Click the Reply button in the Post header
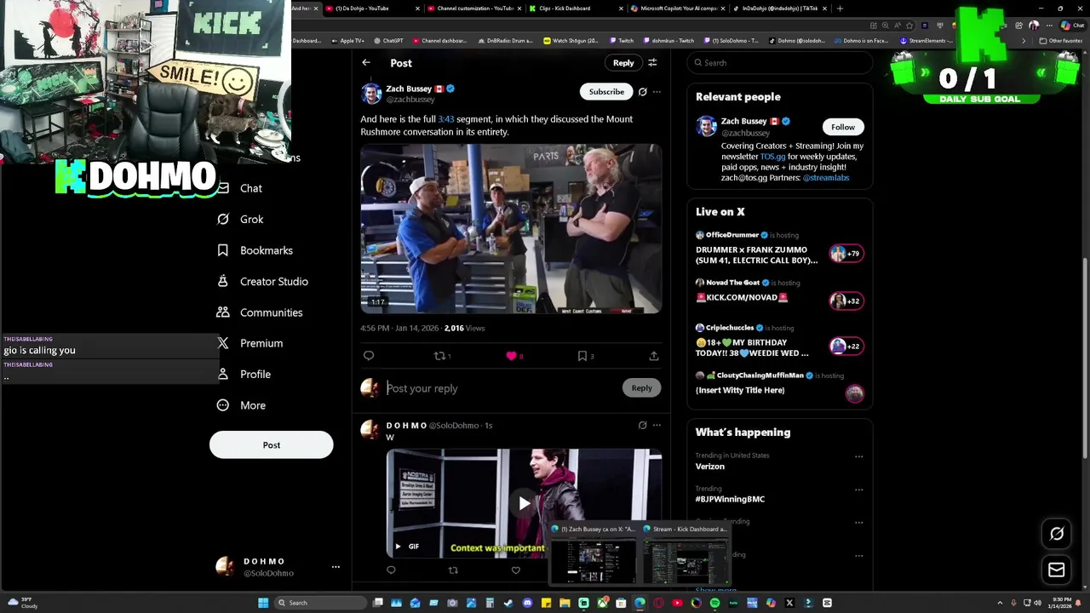 coord(623,62)
